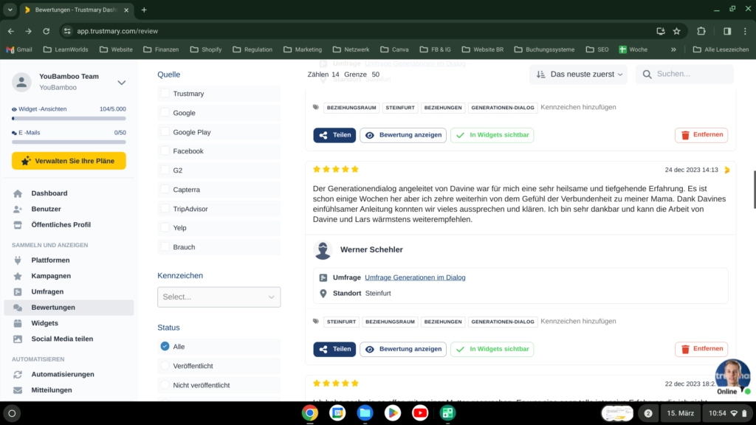Click Teilen on Werner Schehler's review

334,349
